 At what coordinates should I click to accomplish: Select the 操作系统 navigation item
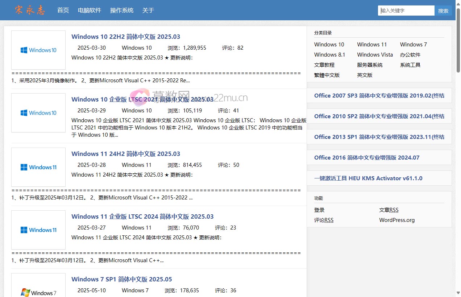[122, 10]
